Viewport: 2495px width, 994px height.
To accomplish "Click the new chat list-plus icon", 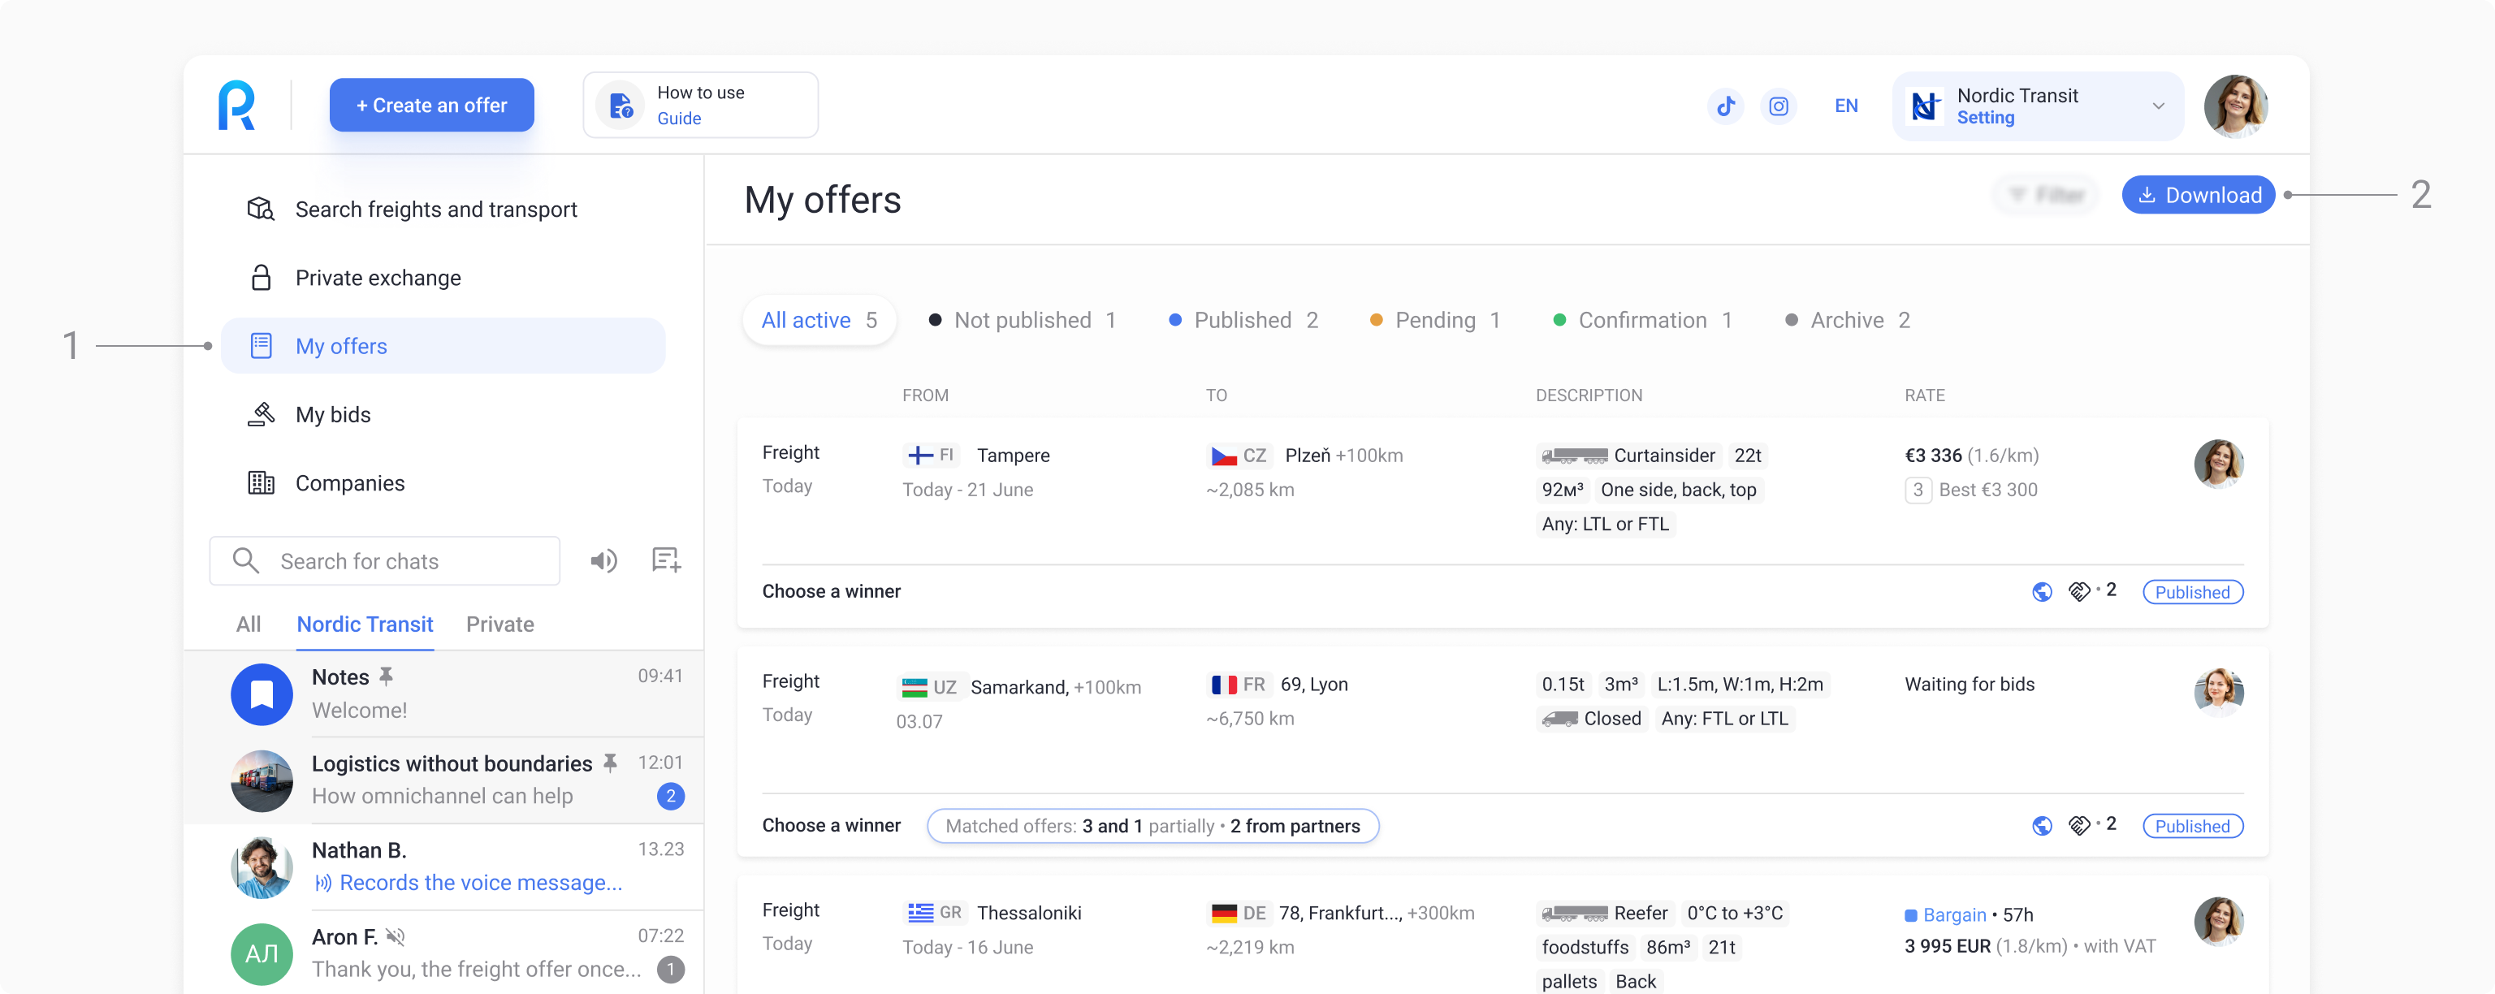I will (666, 560).
